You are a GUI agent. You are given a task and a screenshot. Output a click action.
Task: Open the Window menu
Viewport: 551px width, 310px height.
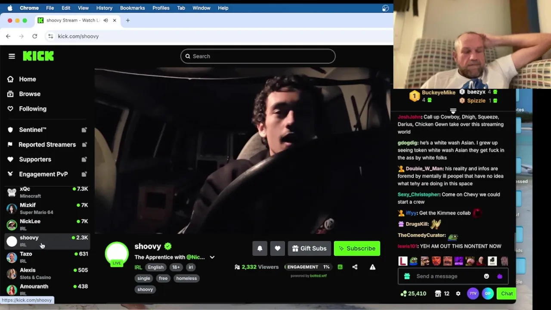point(201,8)
